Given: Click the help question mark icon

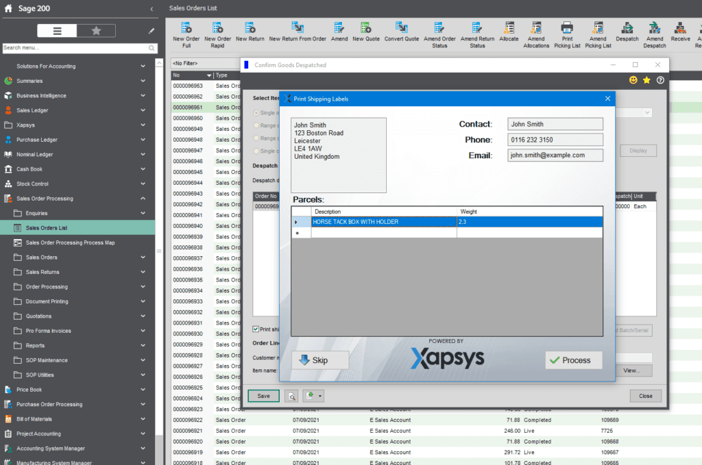Looking at the screenshot, I should tap(660, 80).
